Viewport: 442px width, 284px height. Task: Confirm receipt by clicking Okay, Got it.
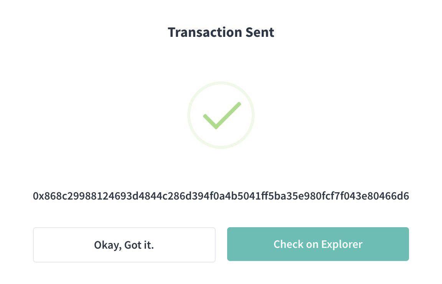124,244
